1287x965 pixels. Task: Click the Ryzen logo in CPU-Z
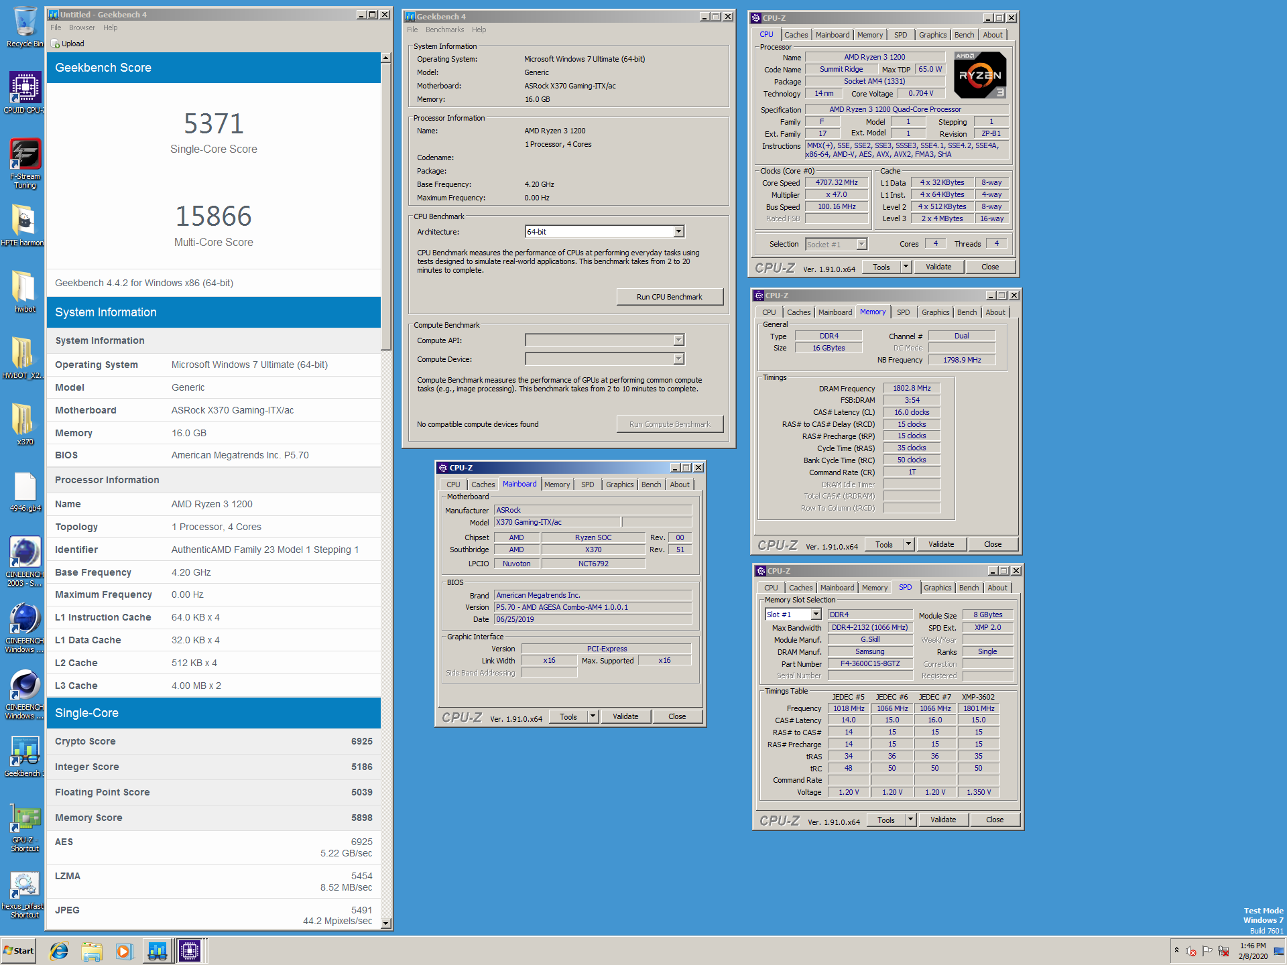(980, 75)
